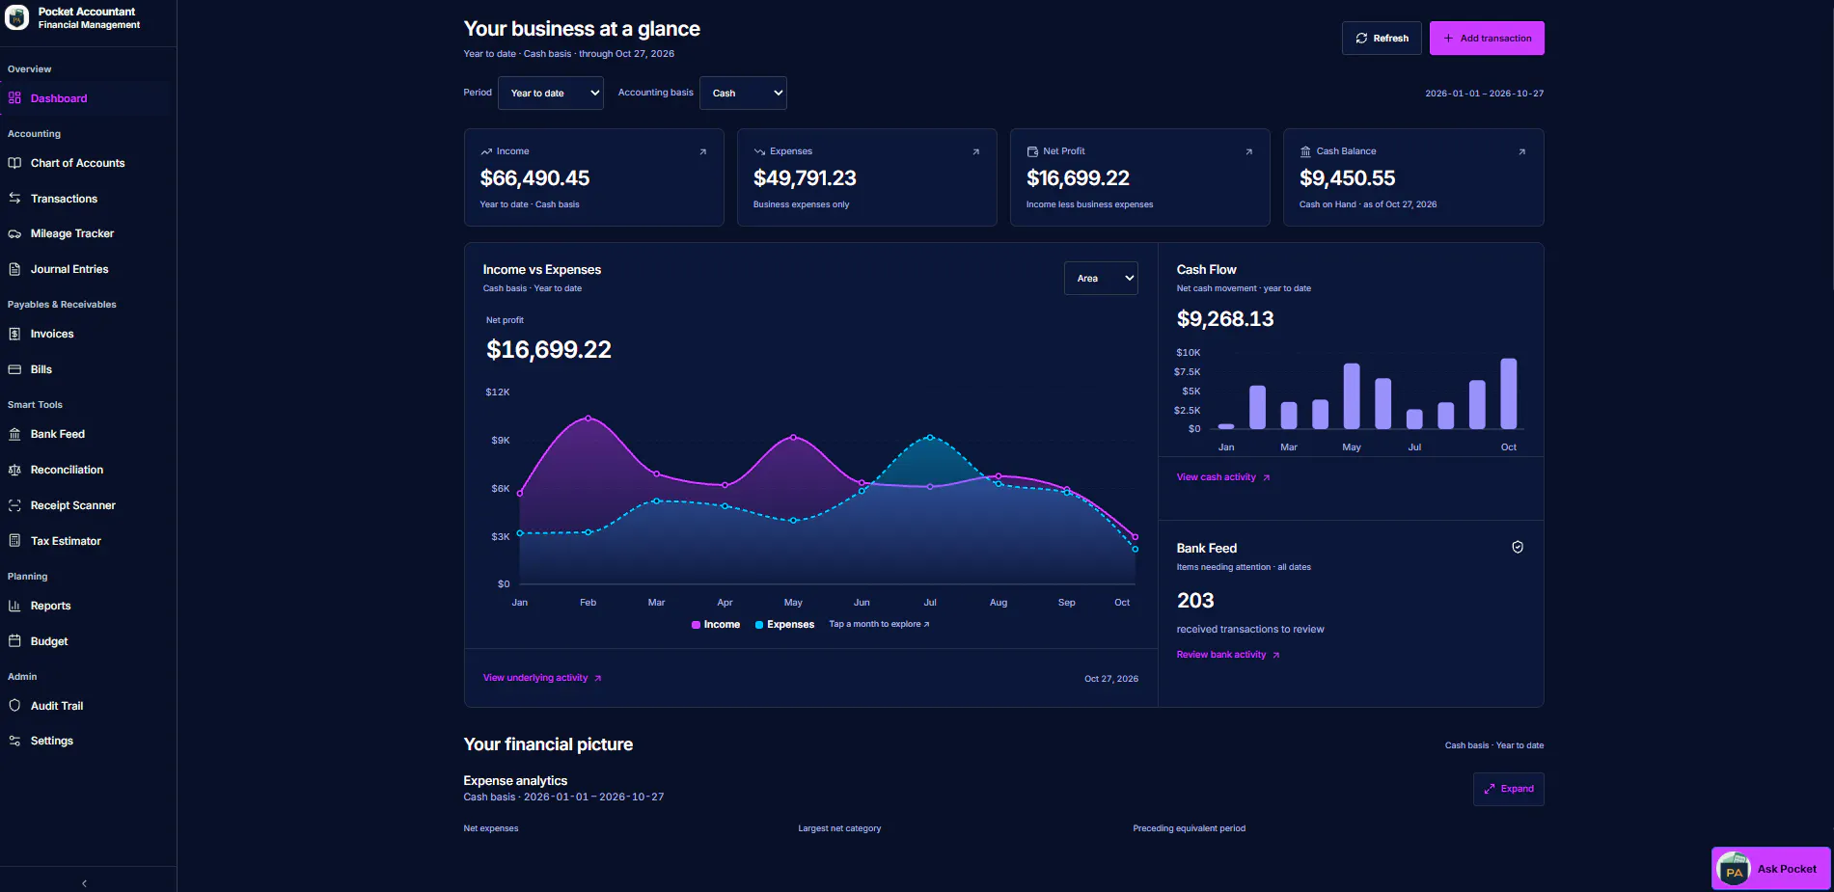This screenshot has height=892, width=1834.
Task: Click the Feb income peak data point
Action: 589,419
